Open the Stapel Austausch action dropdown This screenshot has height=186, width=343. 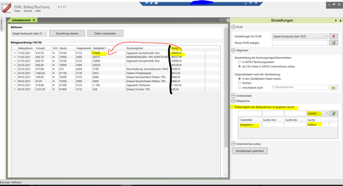tap(29, 34)
